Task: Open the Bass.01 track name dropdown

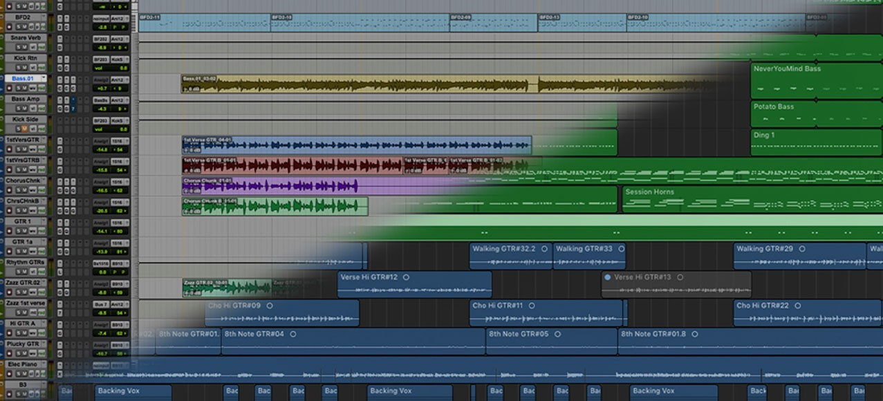Action: 44,79
